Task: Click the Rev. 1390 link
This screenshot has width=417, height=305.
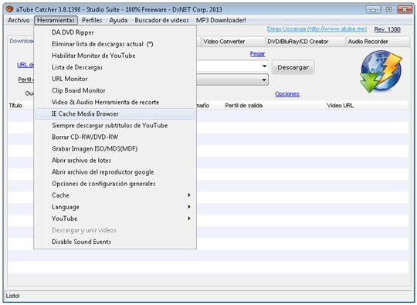Action: point(387,29)
